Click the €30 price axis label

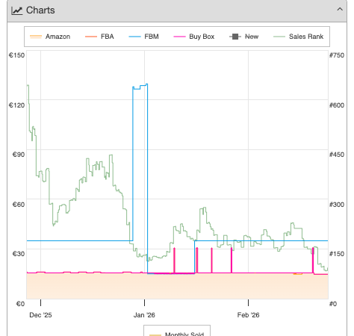point(19,254)
